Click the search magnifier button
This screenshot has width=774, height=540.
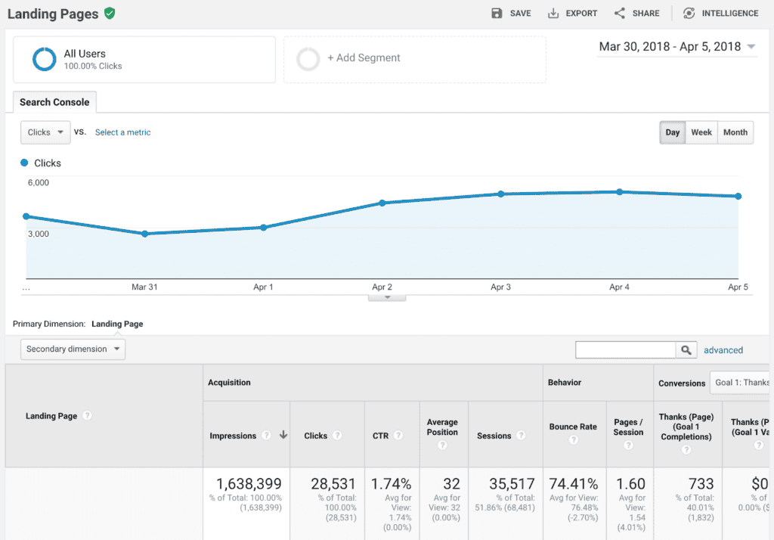686,349
